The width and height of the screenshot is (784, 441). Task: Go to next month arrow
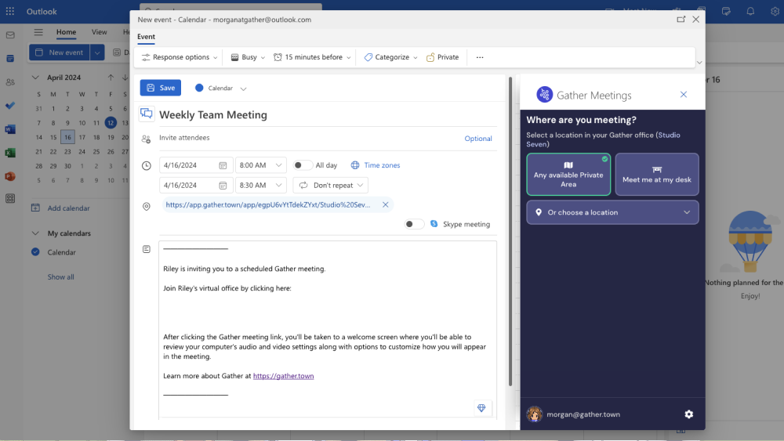(125, 78)
